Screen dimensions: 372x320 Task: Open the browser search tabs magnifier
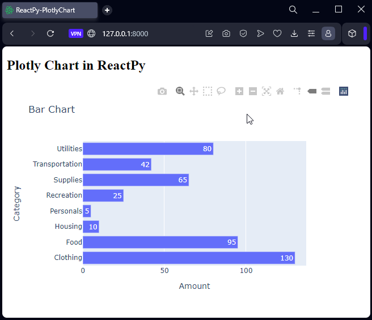point(293,10)
